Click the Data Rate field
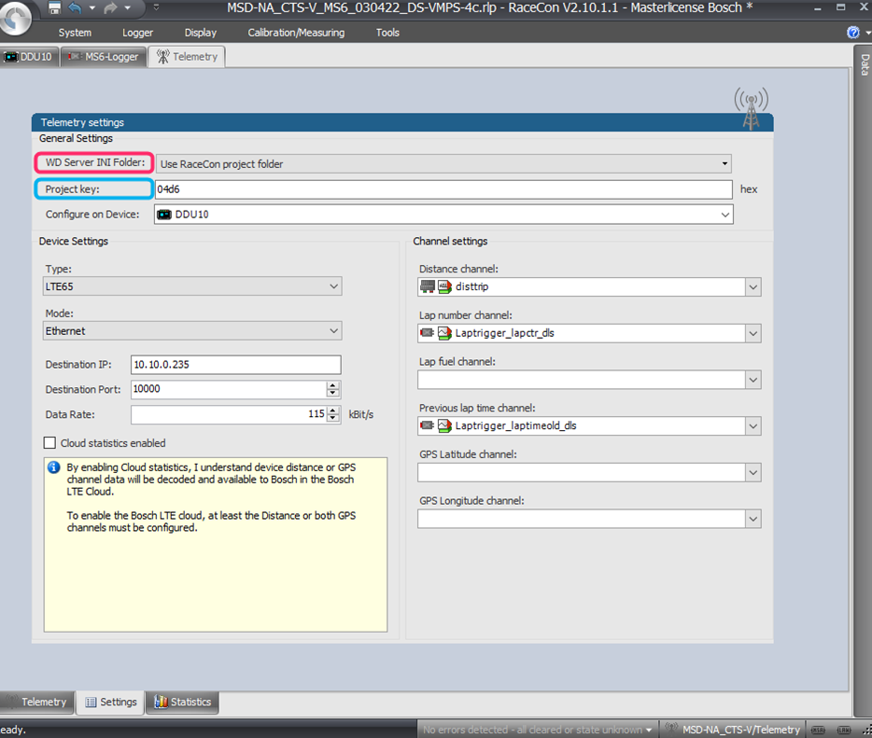Screen dimensions: 872x738 pyautogui.click(x=229, y=414)
